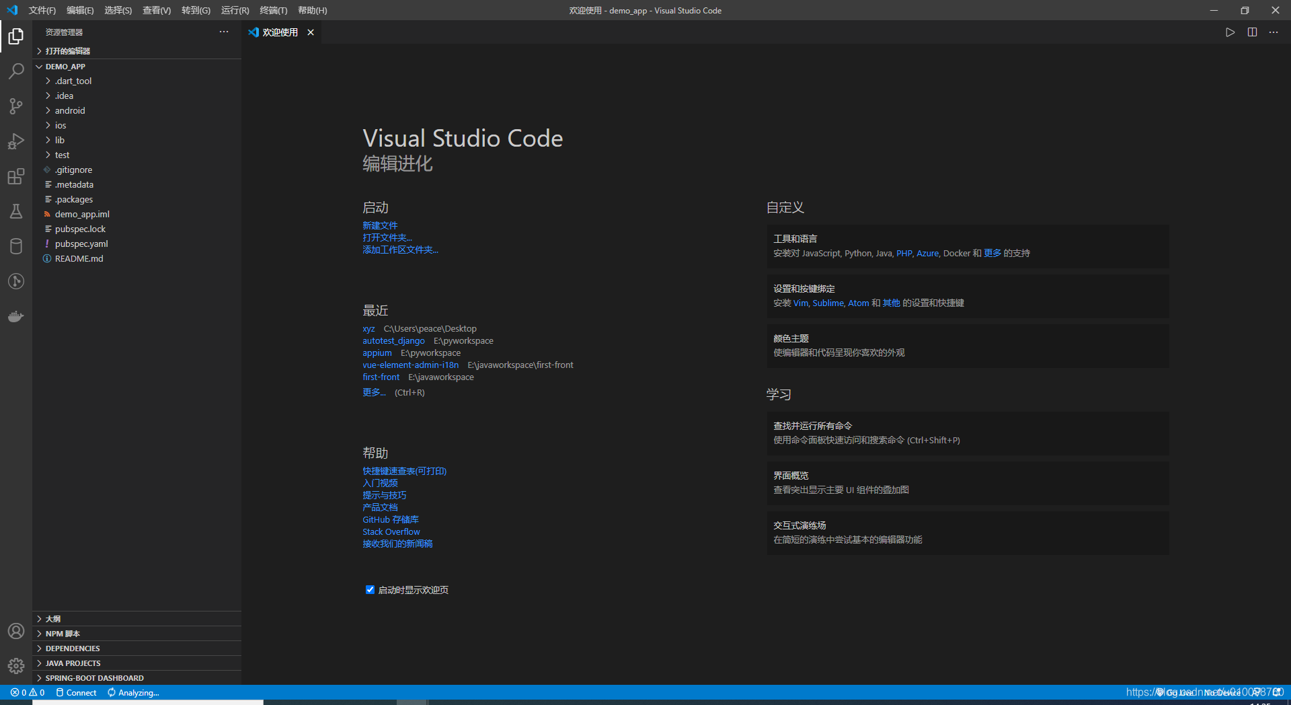Open the Testing flask icon
This screenshot has height=705, width=1291.
click(16, 211)
